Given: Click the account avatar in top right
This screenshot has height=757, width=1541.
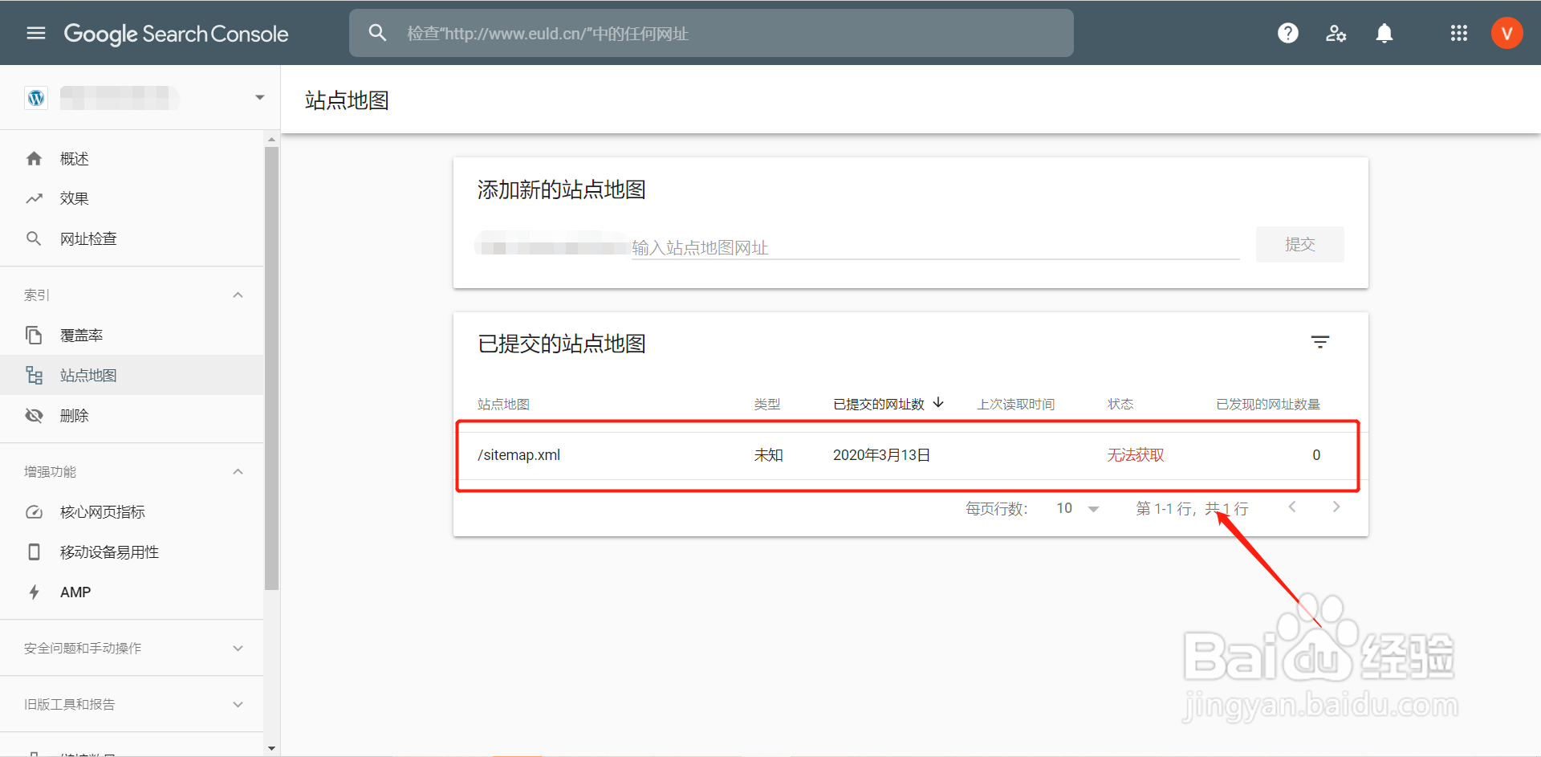Looking at the screenshot, I should [1506, 33].
